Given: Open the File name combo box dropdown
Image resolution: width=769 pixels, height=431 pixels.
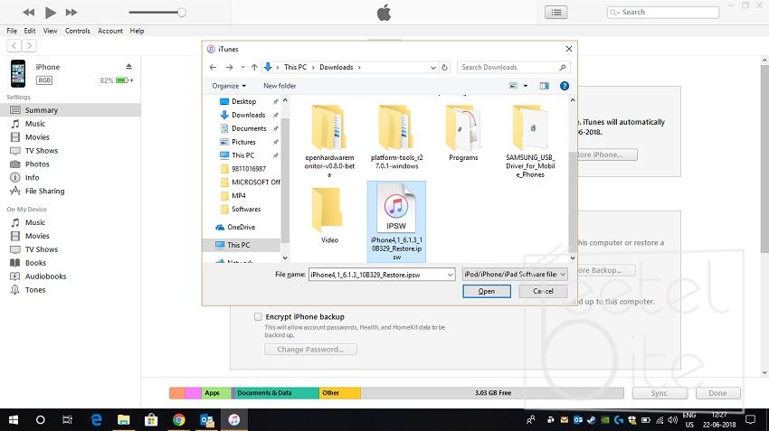Looking at the screenshot, I should point(450,275).
